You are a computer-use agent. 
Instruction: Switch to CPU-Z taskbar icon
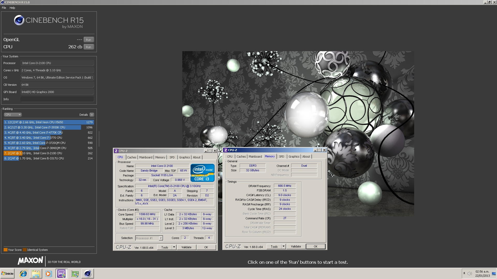[62, 274]
